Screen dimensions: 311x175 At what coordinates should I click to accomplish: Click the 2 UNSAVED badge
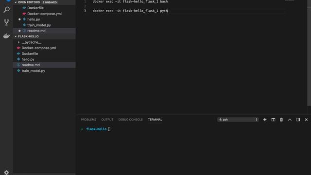point(50,2)
